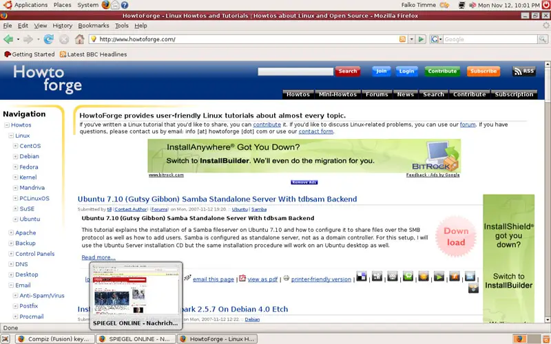Viewport: 551px width, 344px height.
Task: Click the contact form link
Action: tap(315, 131)
